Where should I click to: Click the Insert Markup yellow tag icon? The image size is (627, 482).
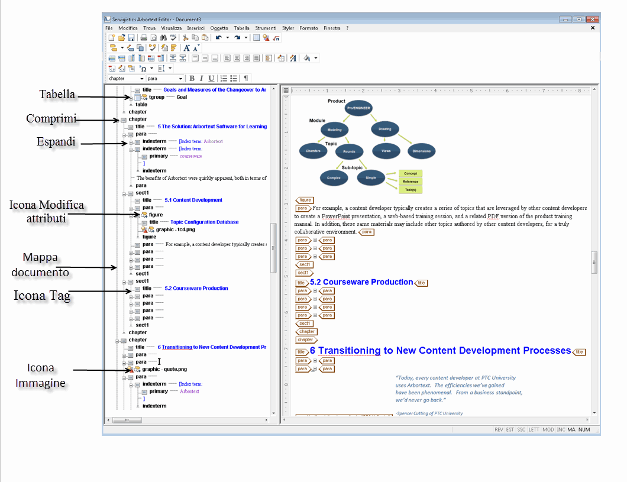click(x=114, y=48)
